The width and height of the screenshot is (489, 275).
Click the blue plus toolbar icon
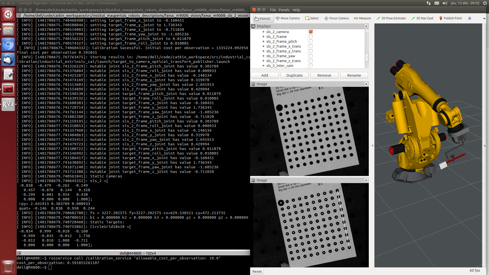point(469,18)
